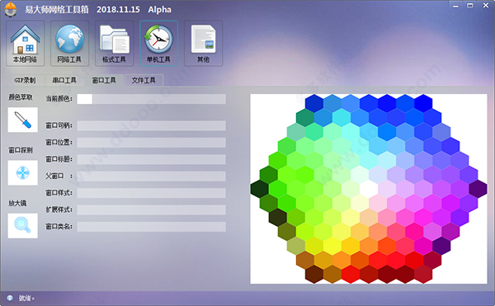Click the 窗口样式 field
This screenshot has height=306, width=495.
(152, 193)
